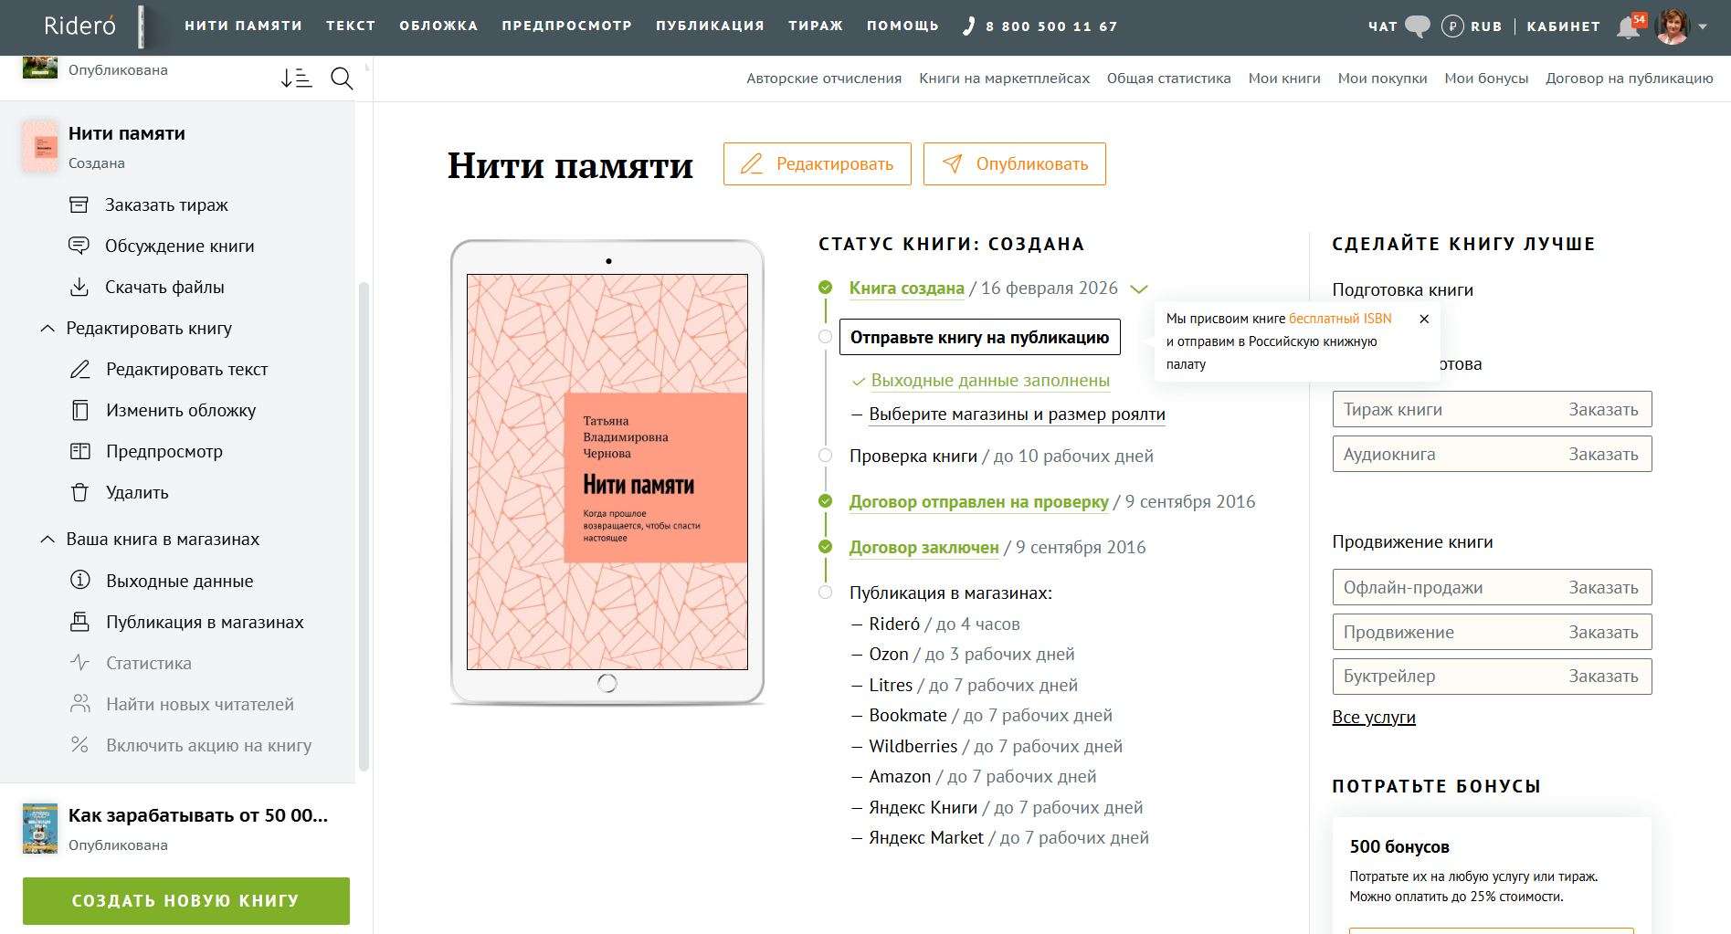Click the 'Публикация в магазинах' icon
1731x934 pixels.
80,622
